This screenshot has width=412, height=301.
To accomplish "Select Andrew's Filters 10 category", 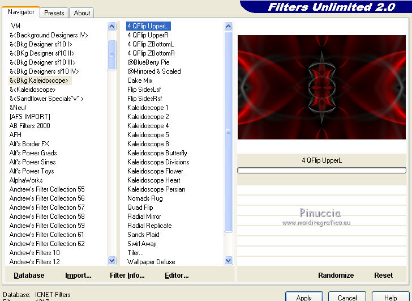I will click(35, 253).
